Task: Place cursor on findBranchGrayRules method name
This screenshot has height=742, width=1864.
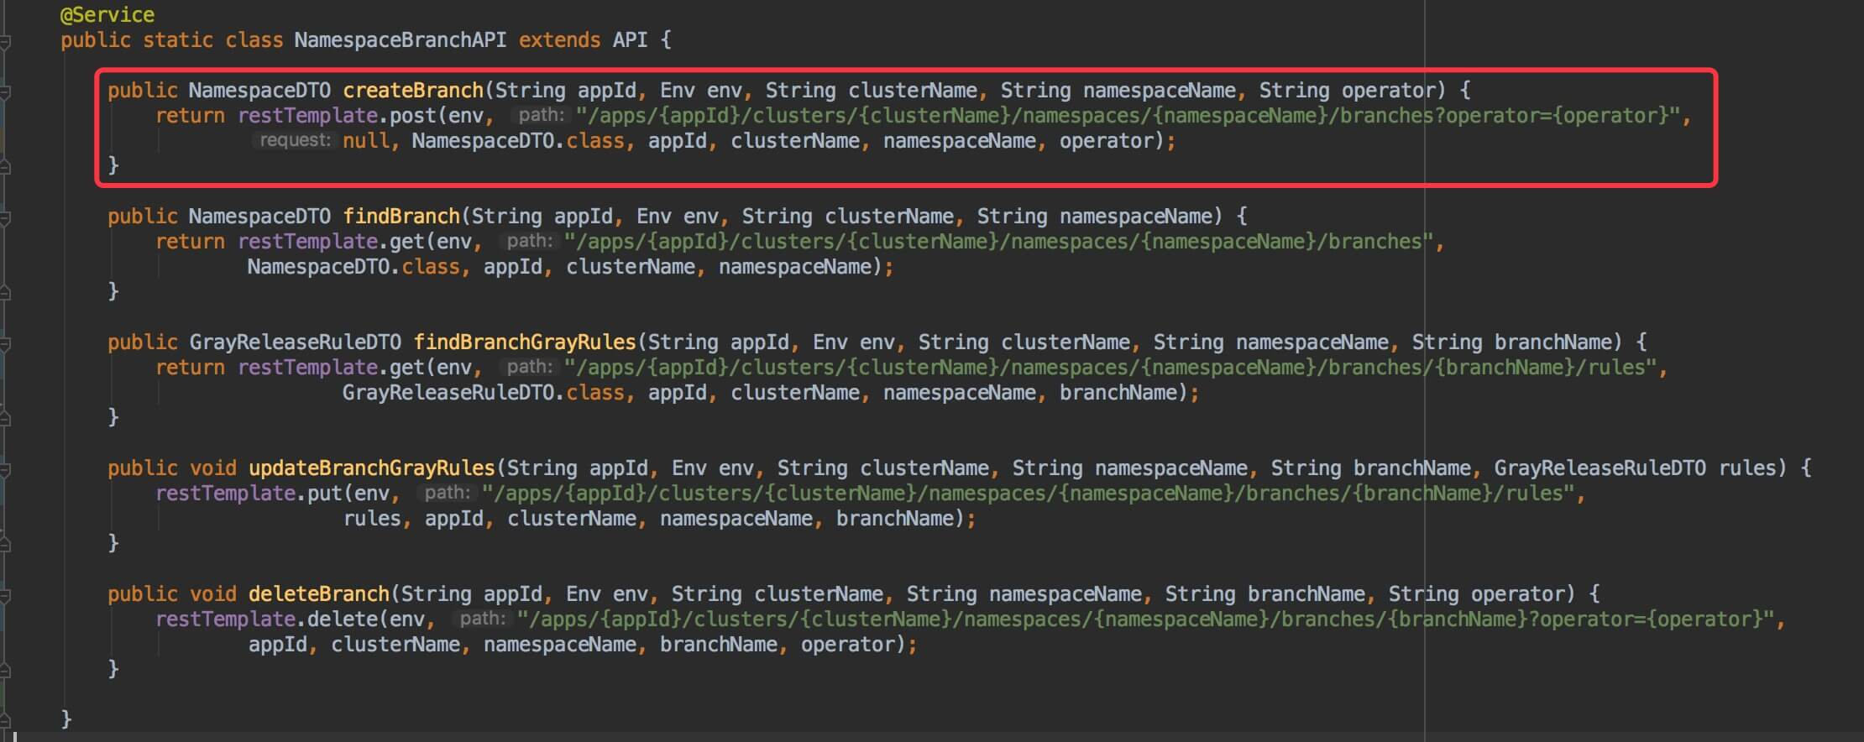Action: coord(525,342)
